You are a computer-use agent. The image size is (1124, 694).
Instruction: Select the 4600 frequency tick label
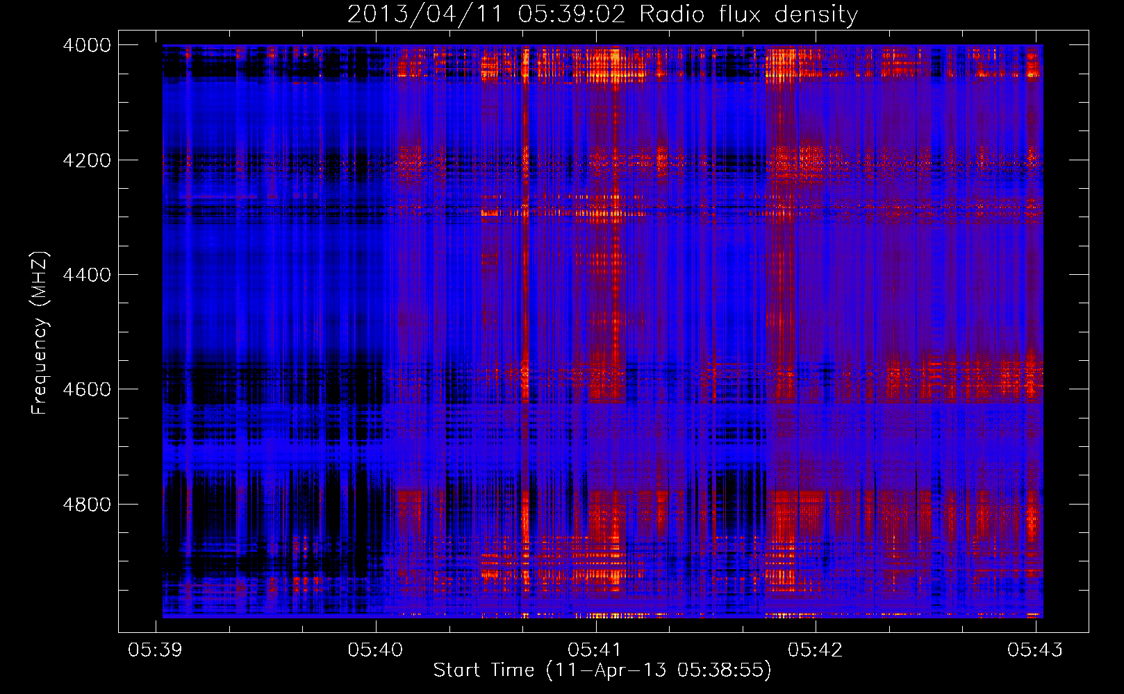click(87, 389)
